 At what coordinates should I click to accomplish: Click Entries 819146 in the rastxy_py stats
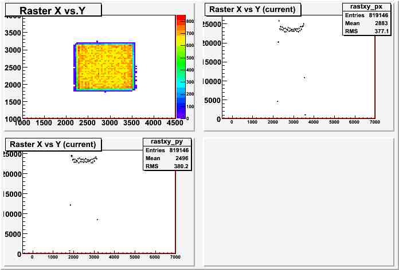click(x=167, y=150)
